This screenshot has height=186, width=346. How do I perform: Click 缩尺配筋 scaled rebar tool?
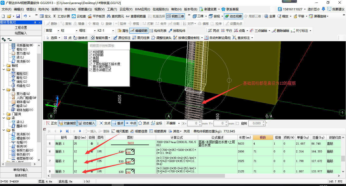pyautogui.click(x=120, y=131)
